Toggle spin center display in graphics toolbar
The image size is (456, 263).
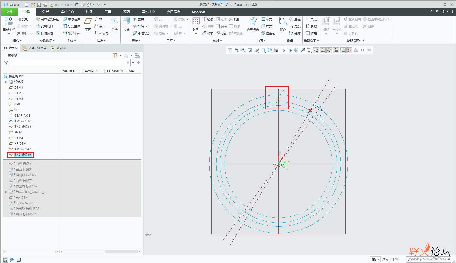[x=349, y=50]
